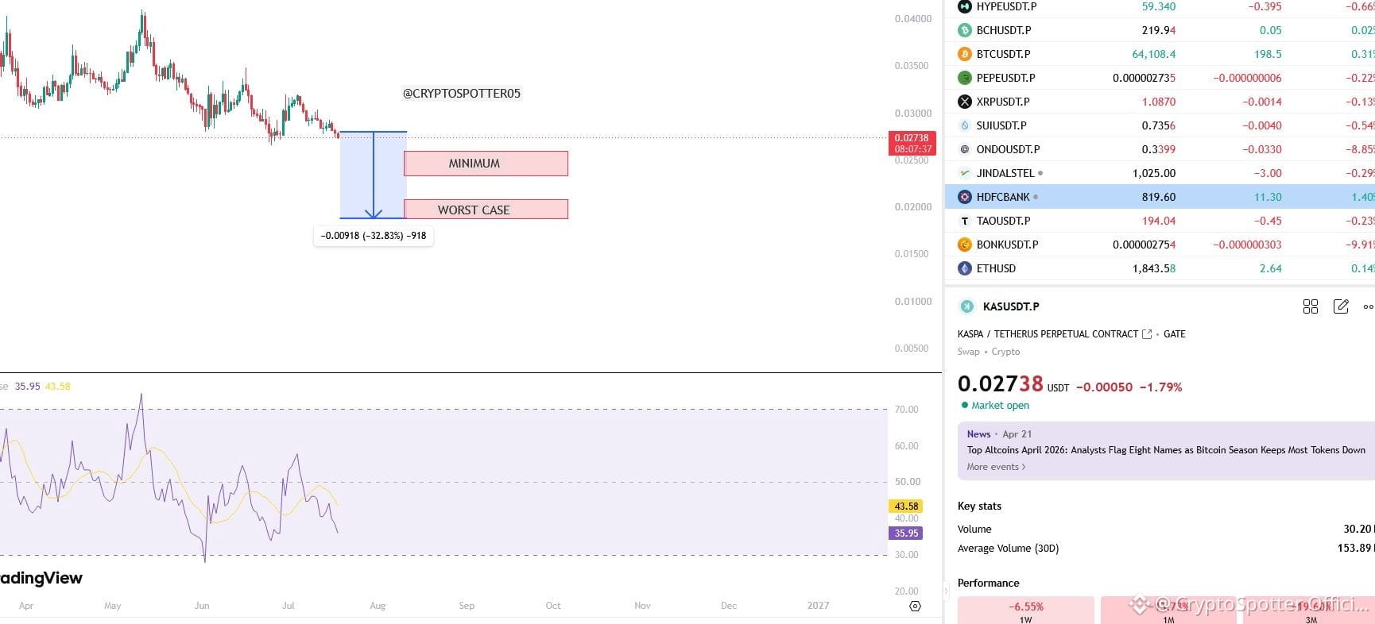Click More events link
The height and width of the screenshot is (624, 1375).
click(996, 467)
